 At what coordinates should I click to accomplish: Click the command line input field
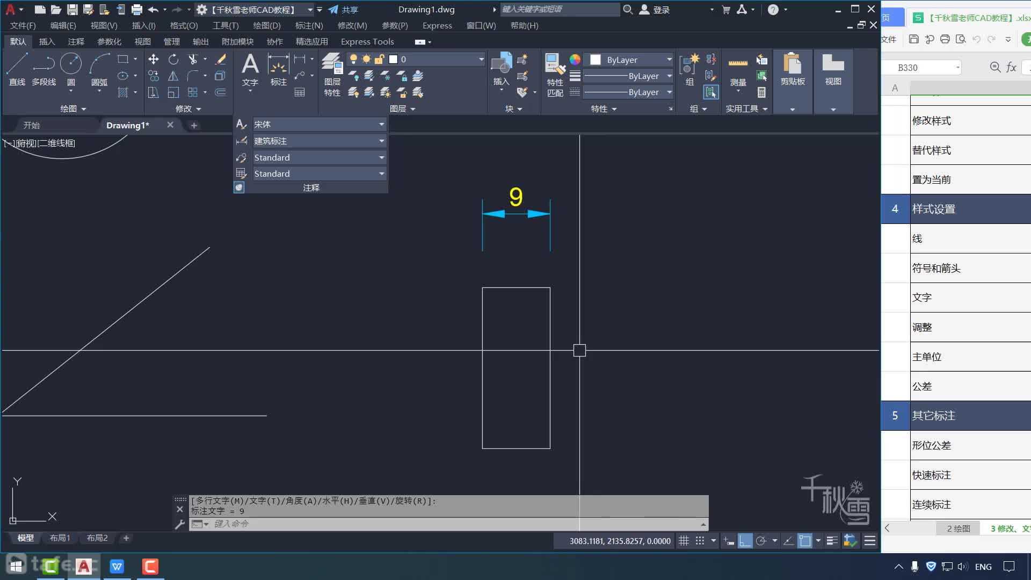[448, 524]
